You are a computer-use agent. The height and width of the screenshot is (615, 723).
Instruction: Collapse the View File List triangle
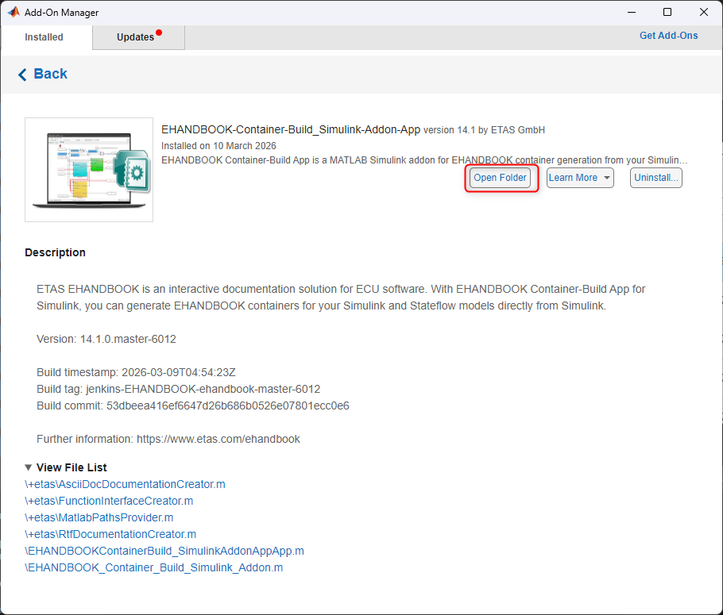(28, 467)
